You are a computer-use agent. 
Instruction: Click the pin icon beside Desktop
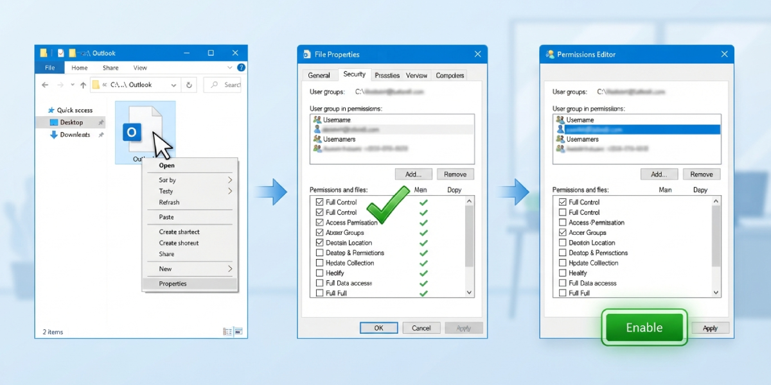101,123
